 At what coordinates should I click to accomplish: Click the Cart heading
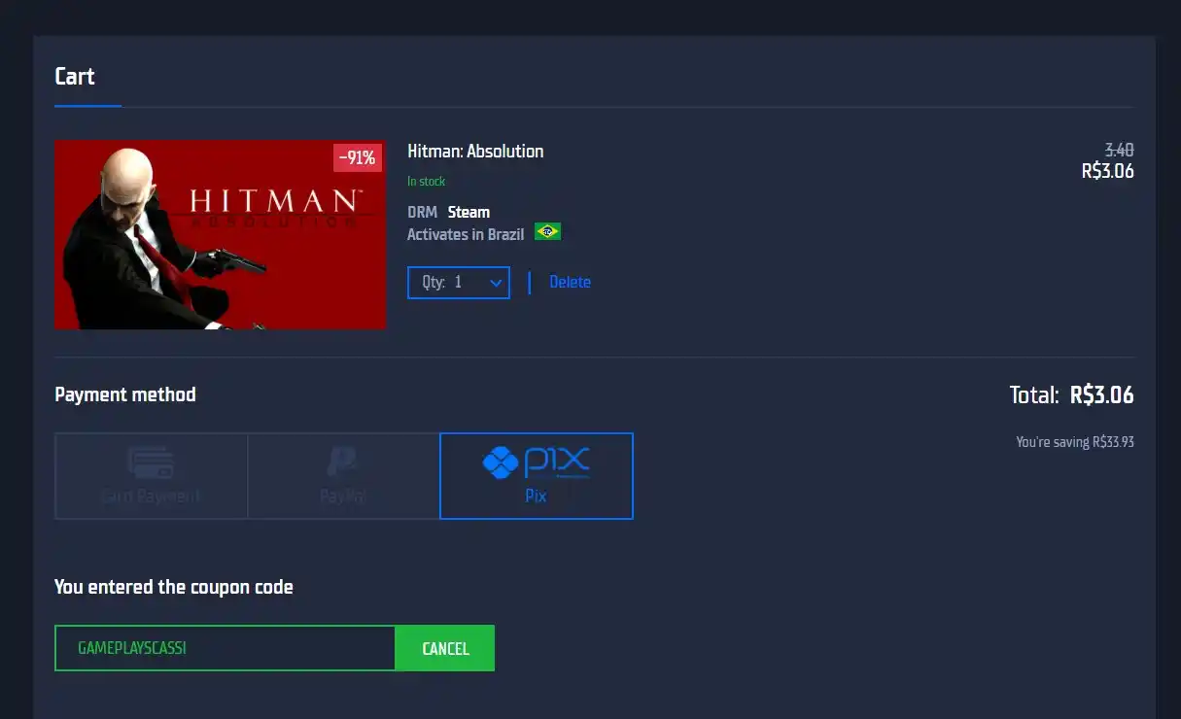click(75, 77)
